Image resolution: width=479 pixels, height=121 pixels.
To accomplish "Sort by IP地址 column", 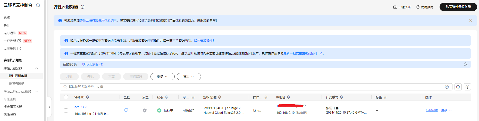I will (288, 97).
